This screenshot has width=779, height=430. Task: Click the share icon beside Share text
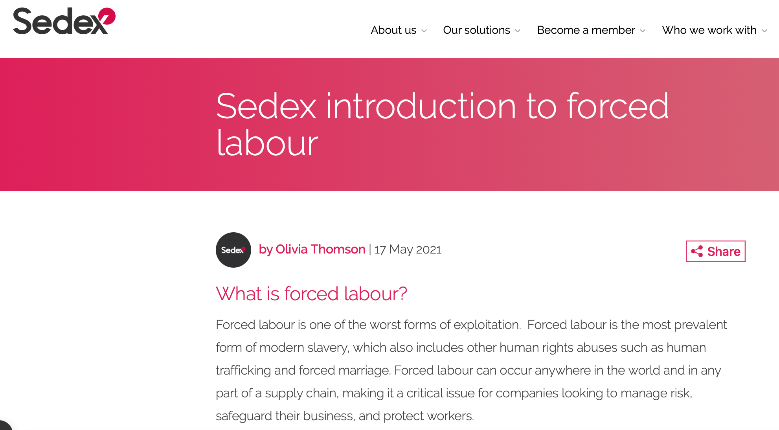697,252
